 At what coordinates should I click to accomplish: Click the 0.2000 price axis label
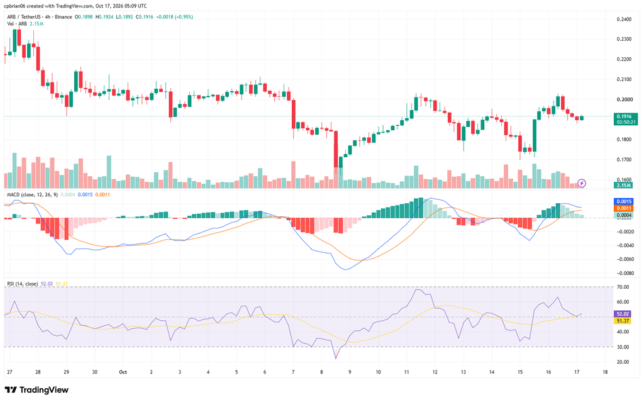click(x=625, y=99)
